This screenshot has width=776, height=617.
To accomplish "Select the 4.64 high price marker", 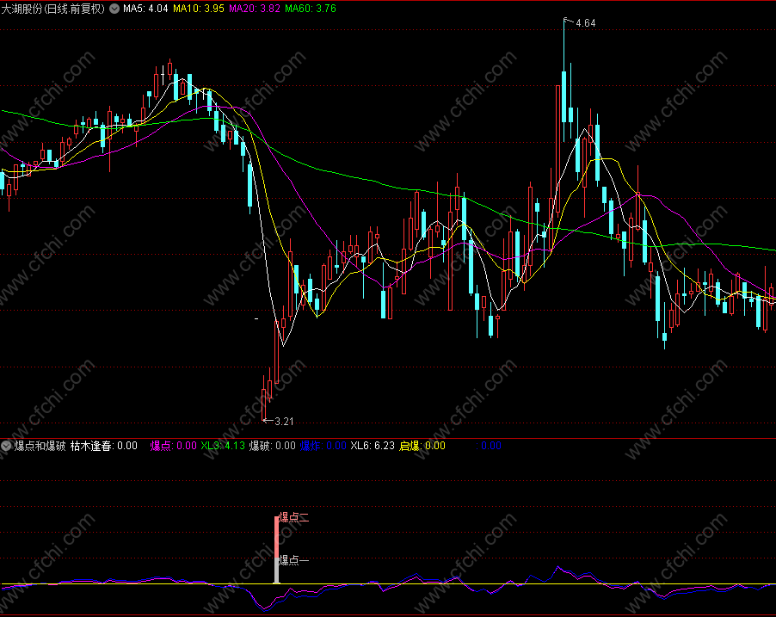I will click(586, 22).
